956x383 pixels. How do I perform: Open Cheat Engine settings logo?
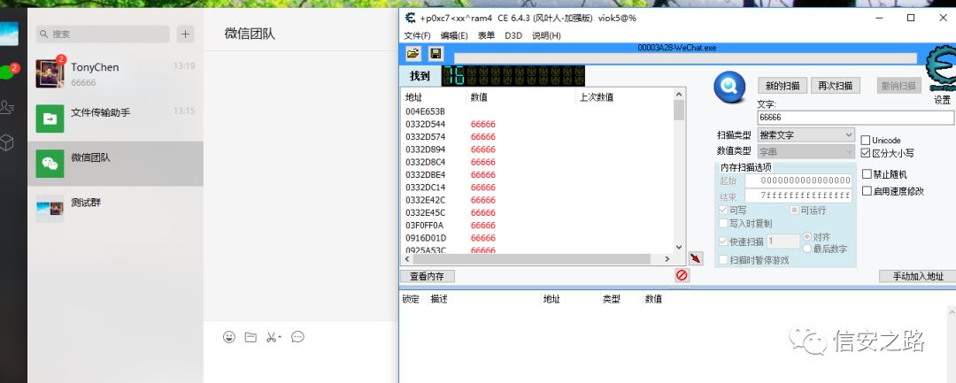tap(940, 69)
